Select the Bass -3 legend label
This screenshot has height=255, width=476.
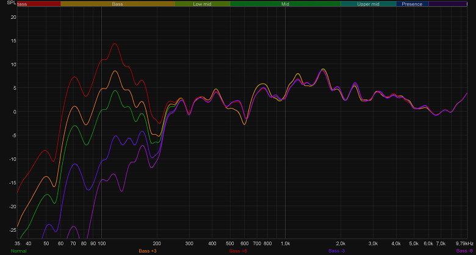(x=337, y=251)
